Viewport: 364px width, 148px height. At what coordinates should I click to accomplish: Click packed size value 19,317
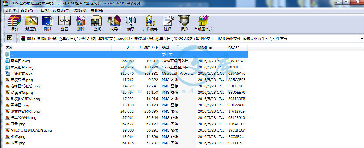coord(152,61)
